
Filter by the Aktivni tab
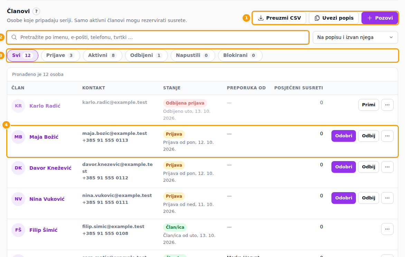(x=102, y=56)
